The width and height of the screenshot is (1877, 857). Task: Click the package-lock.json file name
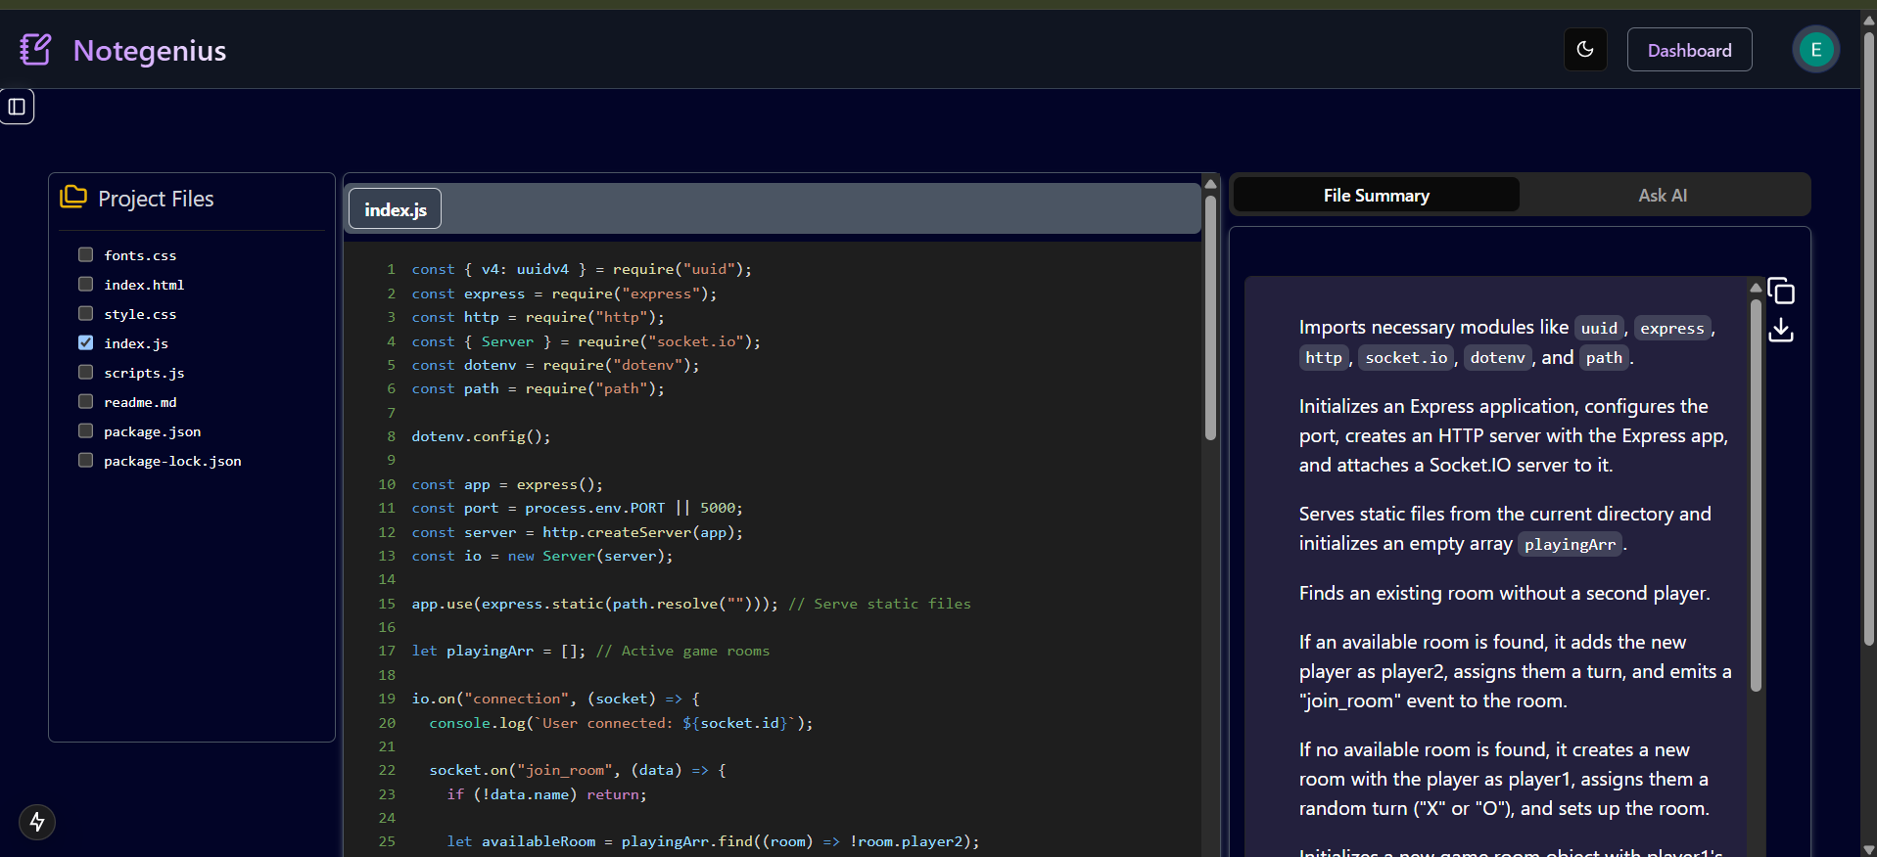pos(172,461)
